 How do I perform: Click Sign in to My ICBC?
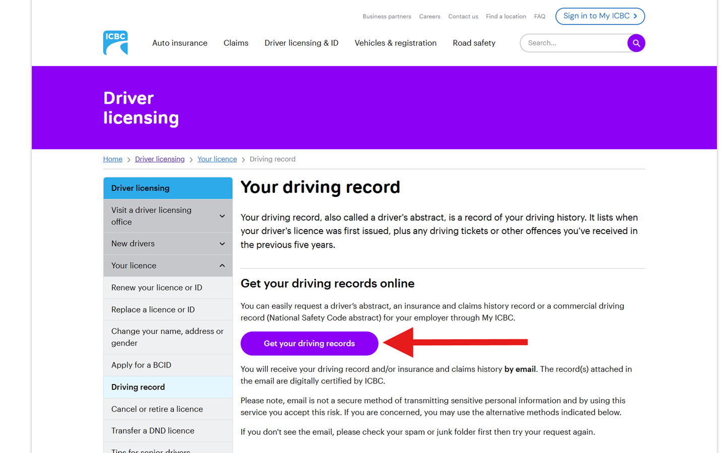pos(600,16)
